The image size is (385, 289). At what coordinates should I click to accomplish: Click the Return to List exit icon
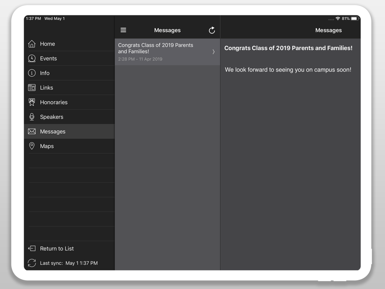click(32, 249)
